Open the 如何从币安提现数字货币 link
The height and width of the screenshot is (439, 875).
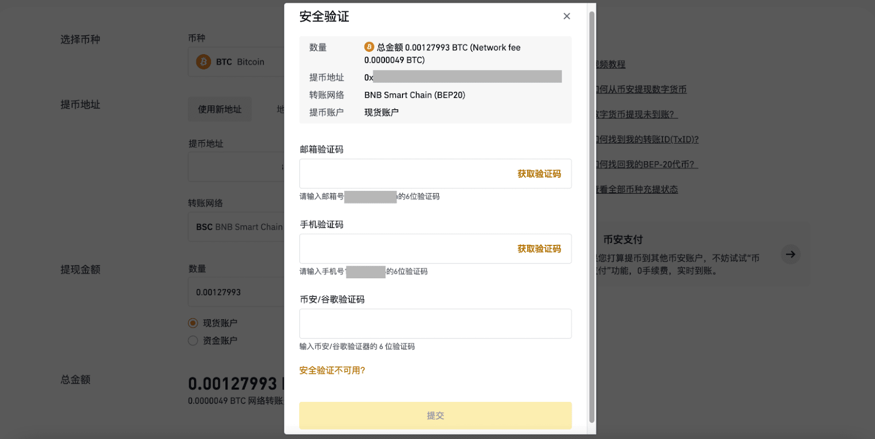click(641, 89)
